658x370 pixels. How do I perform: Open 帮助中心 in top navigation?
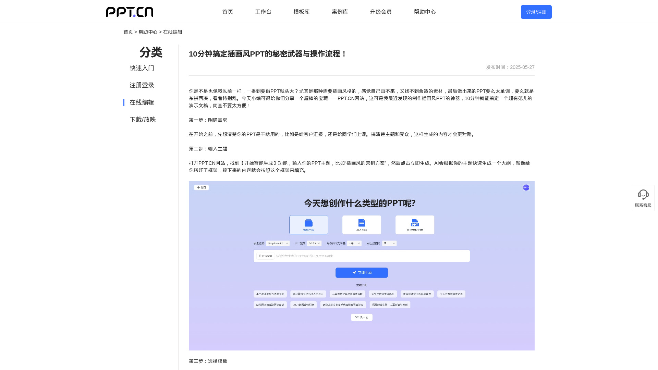[425, 12]
